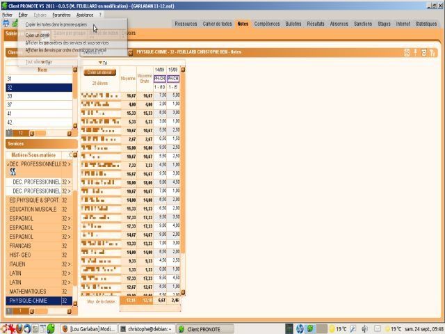Switch to the Cahier de textes tab

click(x=217, y=24)
